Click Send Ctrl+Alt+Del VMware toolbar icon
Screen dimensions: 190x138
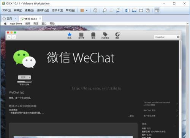[x=95, y=10]
